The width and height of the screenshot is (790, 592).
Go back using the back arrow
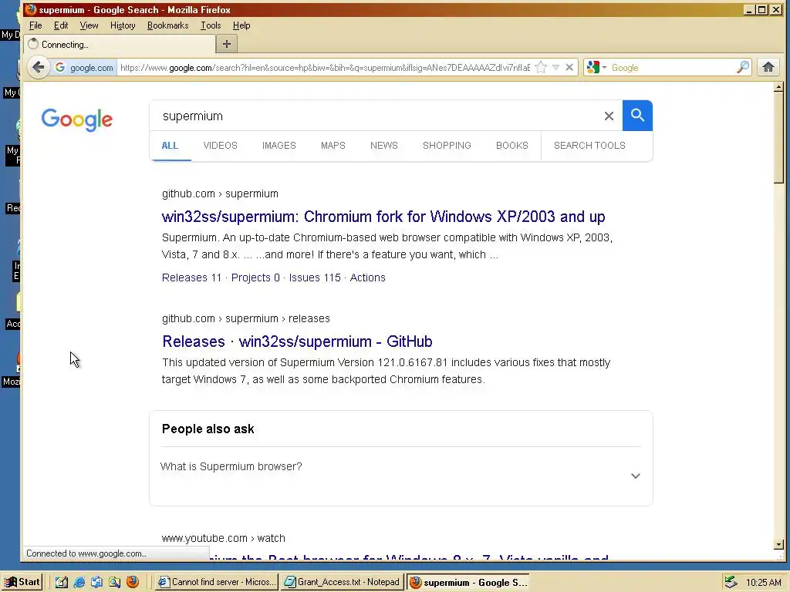(x=39, y=67)
